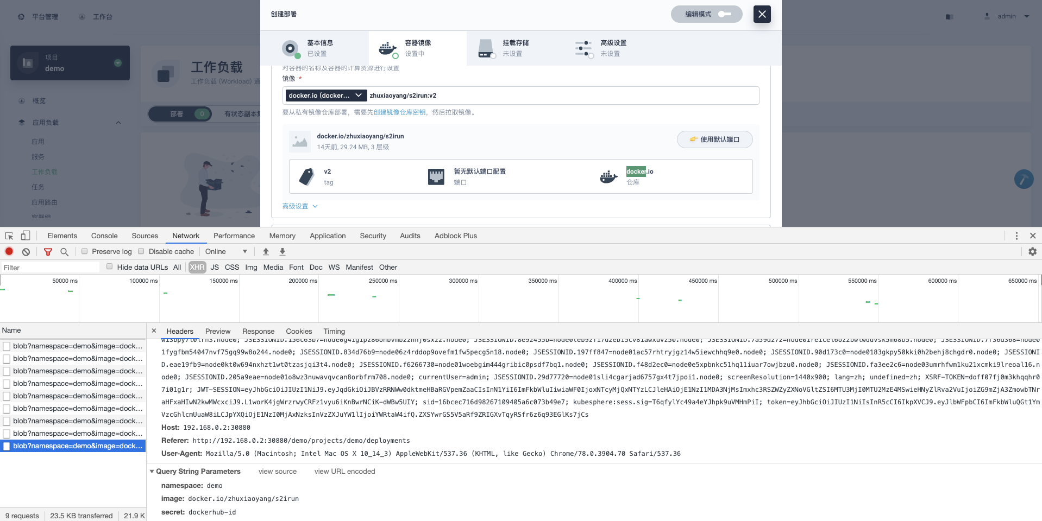Open the DevTools settings gear

[x=1032, y=251]
